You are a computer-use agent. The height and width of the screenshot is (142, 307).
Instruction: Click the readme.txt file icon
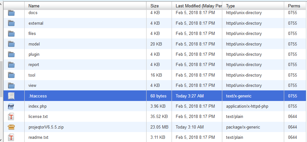(12, 138)
